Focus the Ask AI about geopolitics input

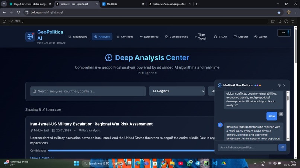[247, 147]
